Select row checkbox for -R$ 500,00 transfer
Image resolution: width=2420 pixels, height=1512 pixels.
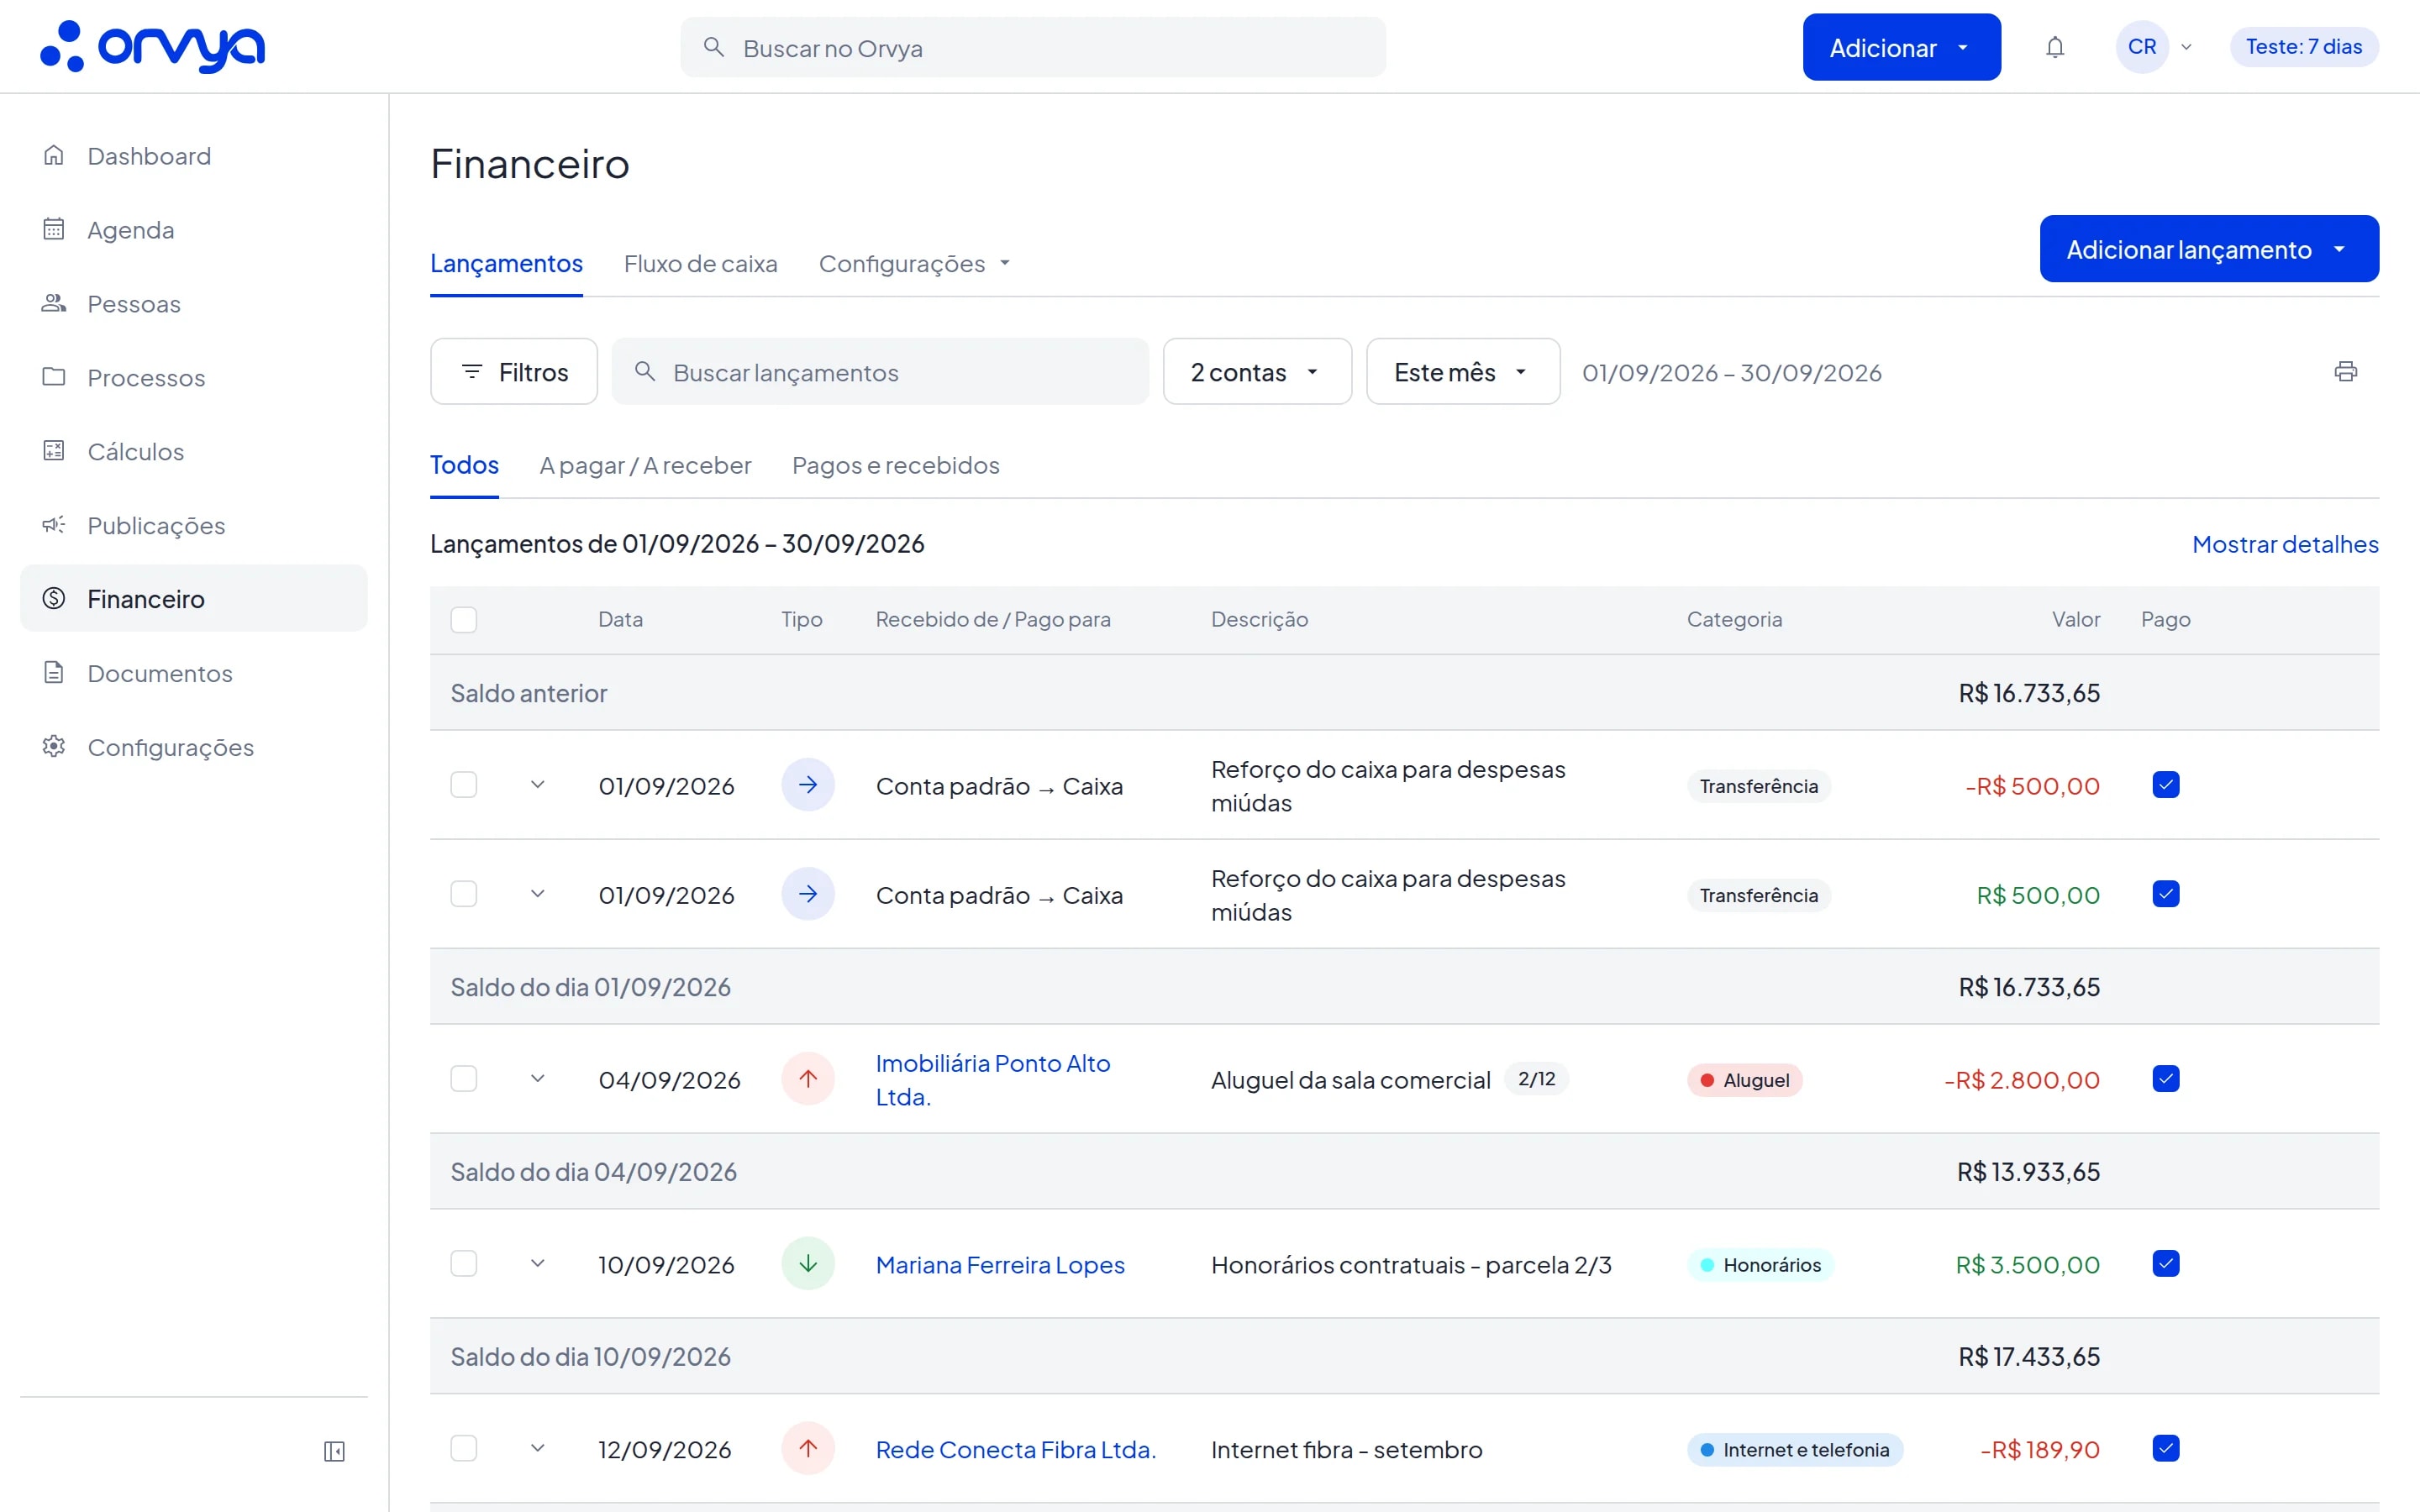[x=464, y=785]
